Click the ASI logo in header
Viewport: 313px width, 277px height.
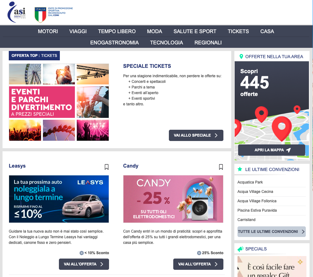(17, 12)
